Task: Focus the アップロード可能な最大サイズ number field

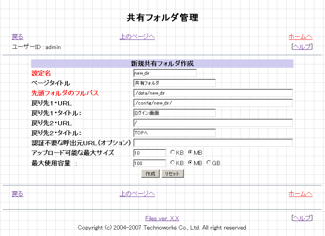Action: point(149,153)
